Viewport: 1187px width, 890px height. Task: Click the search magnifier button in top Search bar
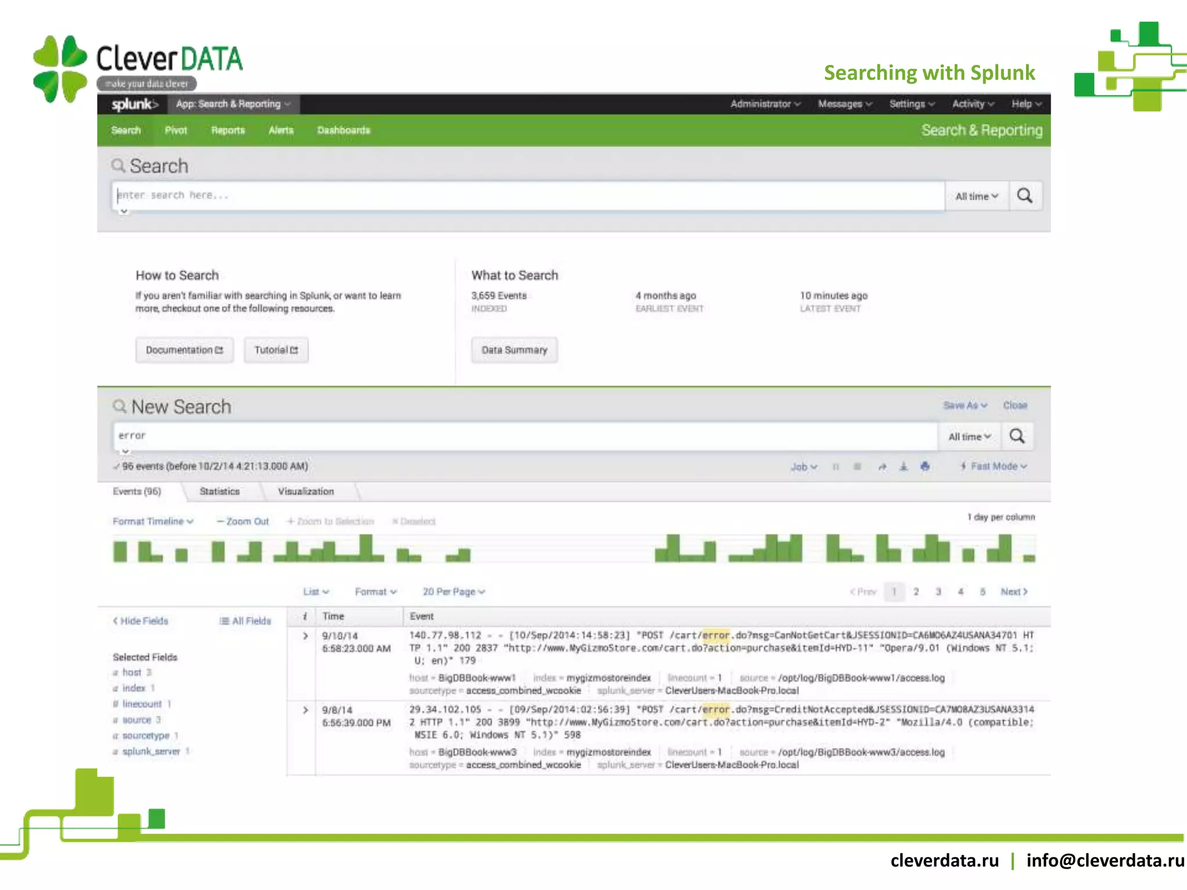click(x=1025, y=196)
